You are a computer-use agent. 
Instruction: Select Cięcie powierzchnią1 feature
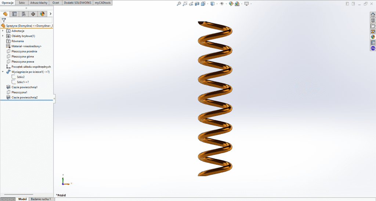pyautogui.click(x=25, y=87)
